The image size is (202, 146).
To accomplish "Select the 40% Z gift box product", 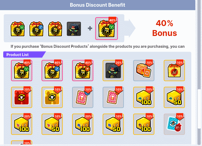I will [52, 71].
